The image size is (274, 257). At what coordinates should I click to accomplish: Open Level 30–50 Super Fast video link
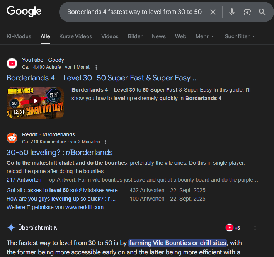pos(102,78)
